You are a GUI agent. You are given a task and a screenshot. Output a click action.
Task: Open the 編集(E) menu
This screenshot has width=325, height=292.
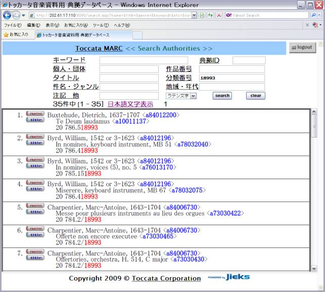tap(33, 25)
